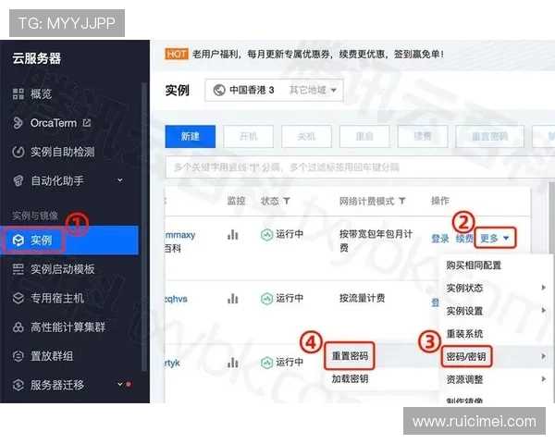Image resolution: width=555 pixels, height=444 pixels.
Task: Click running status icon of mmaxy row
Action: tap(266, 234)
